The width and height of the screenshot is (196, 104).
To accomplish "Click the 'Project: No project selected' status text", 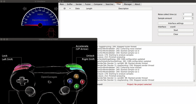I will pos(139,84).
